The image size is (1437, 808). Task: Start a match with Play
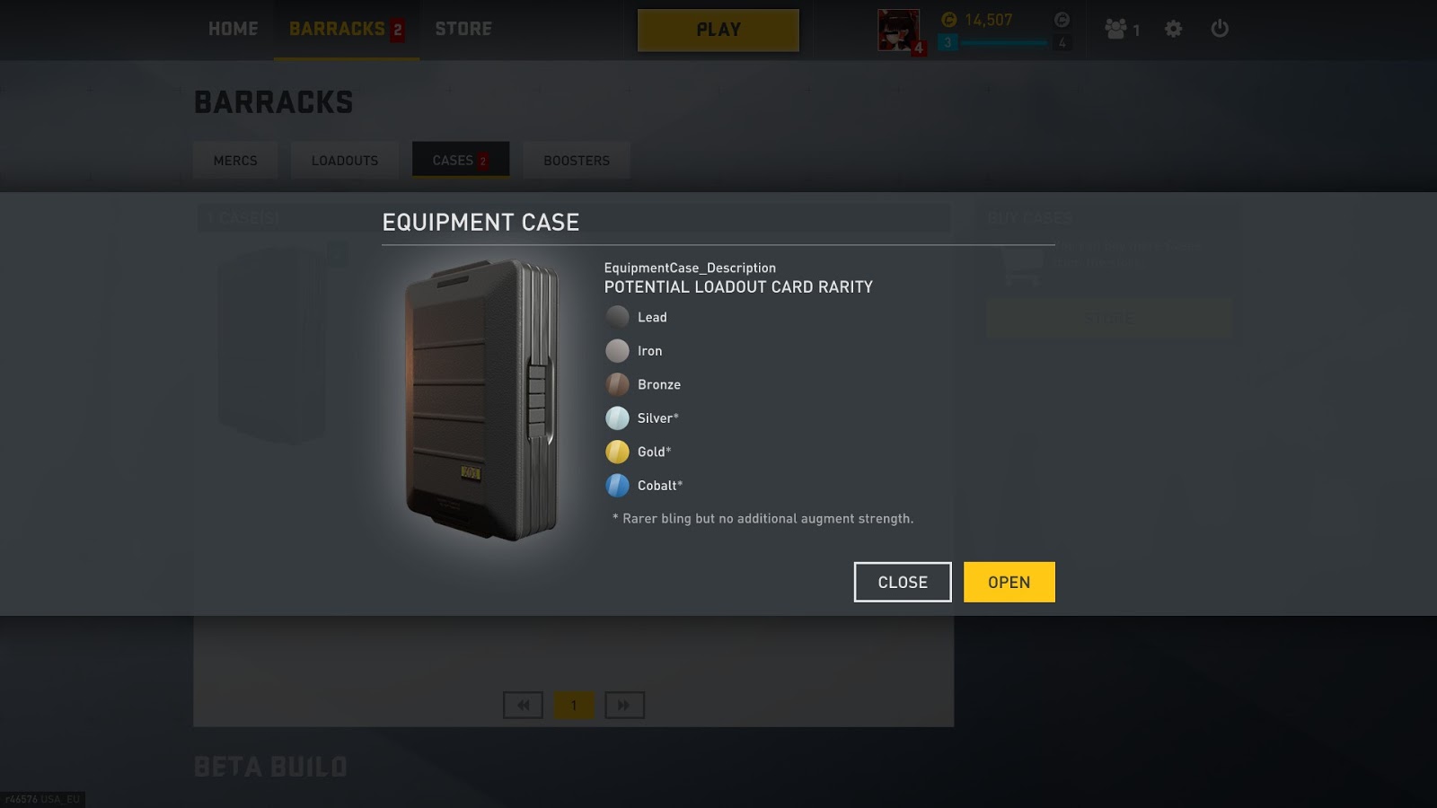[718, 30]
